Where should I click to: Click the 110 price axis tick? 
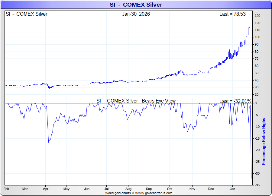(x=257, y=30)
